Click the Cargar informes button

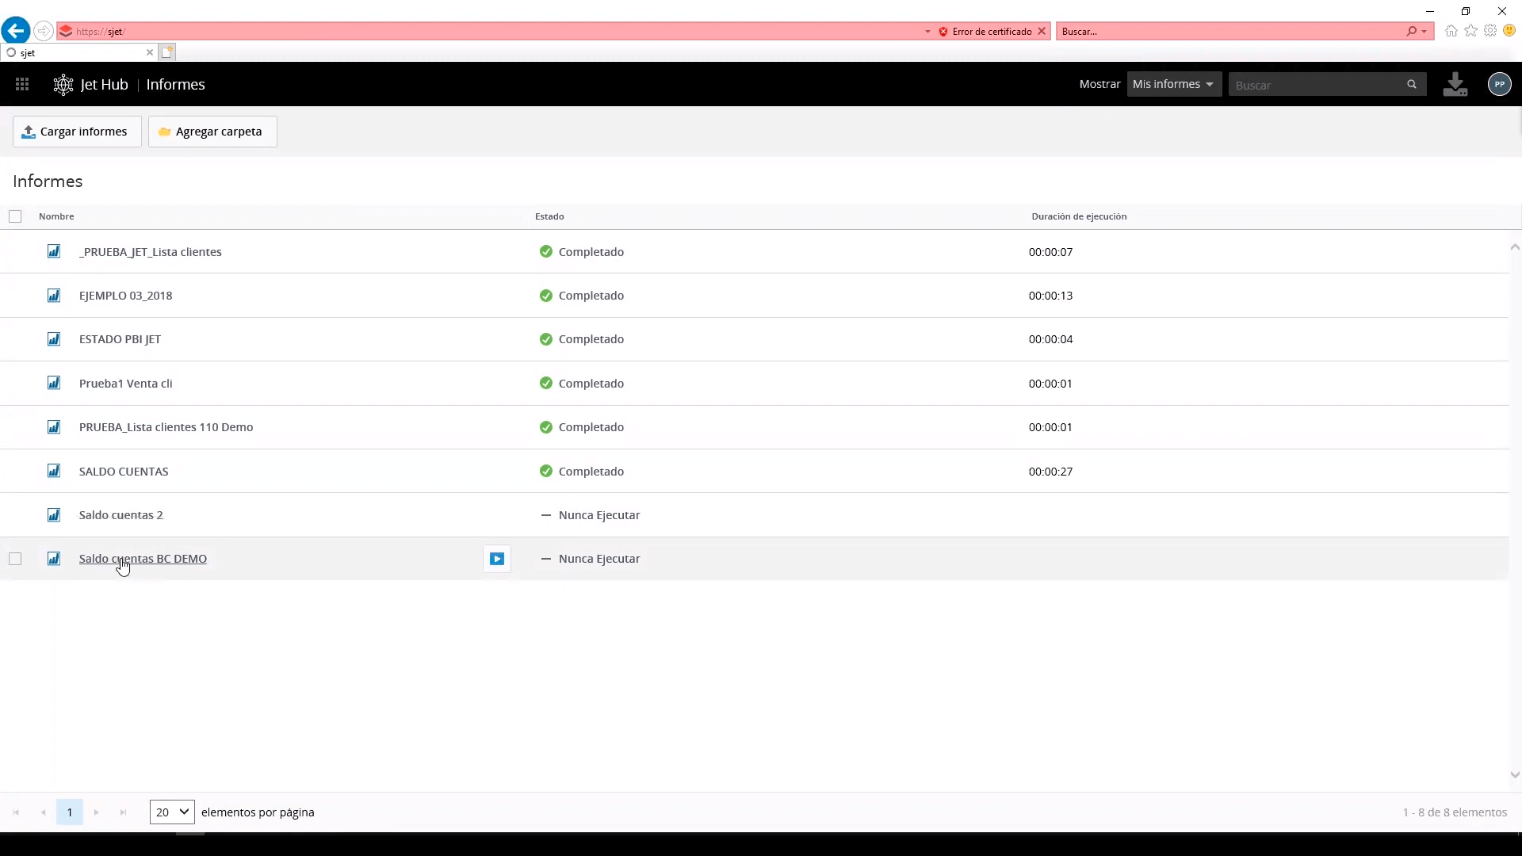click(77, 132)
